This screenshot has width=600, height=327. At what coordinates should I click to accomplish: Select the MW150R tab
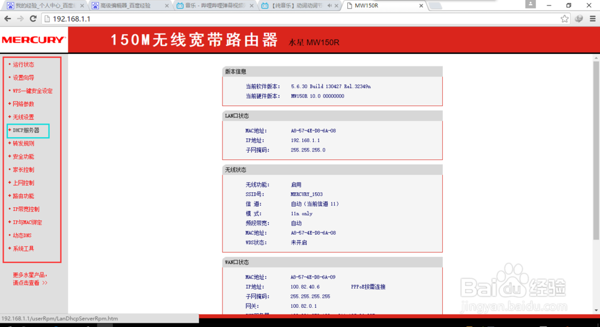click(385, 6)
